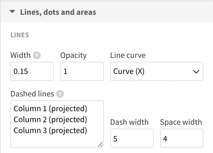Viewport: 213px width, 153px height.
Task: Click the Space width input field
Action: pyautogui.click(x=181, y=139)
